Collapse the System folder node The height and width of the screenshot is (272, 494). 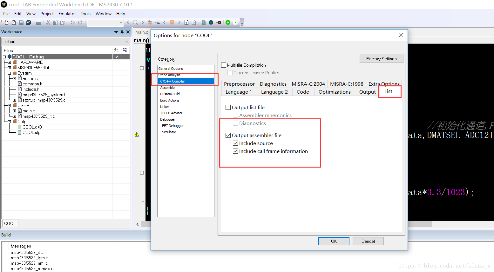[x=10, y=73]
